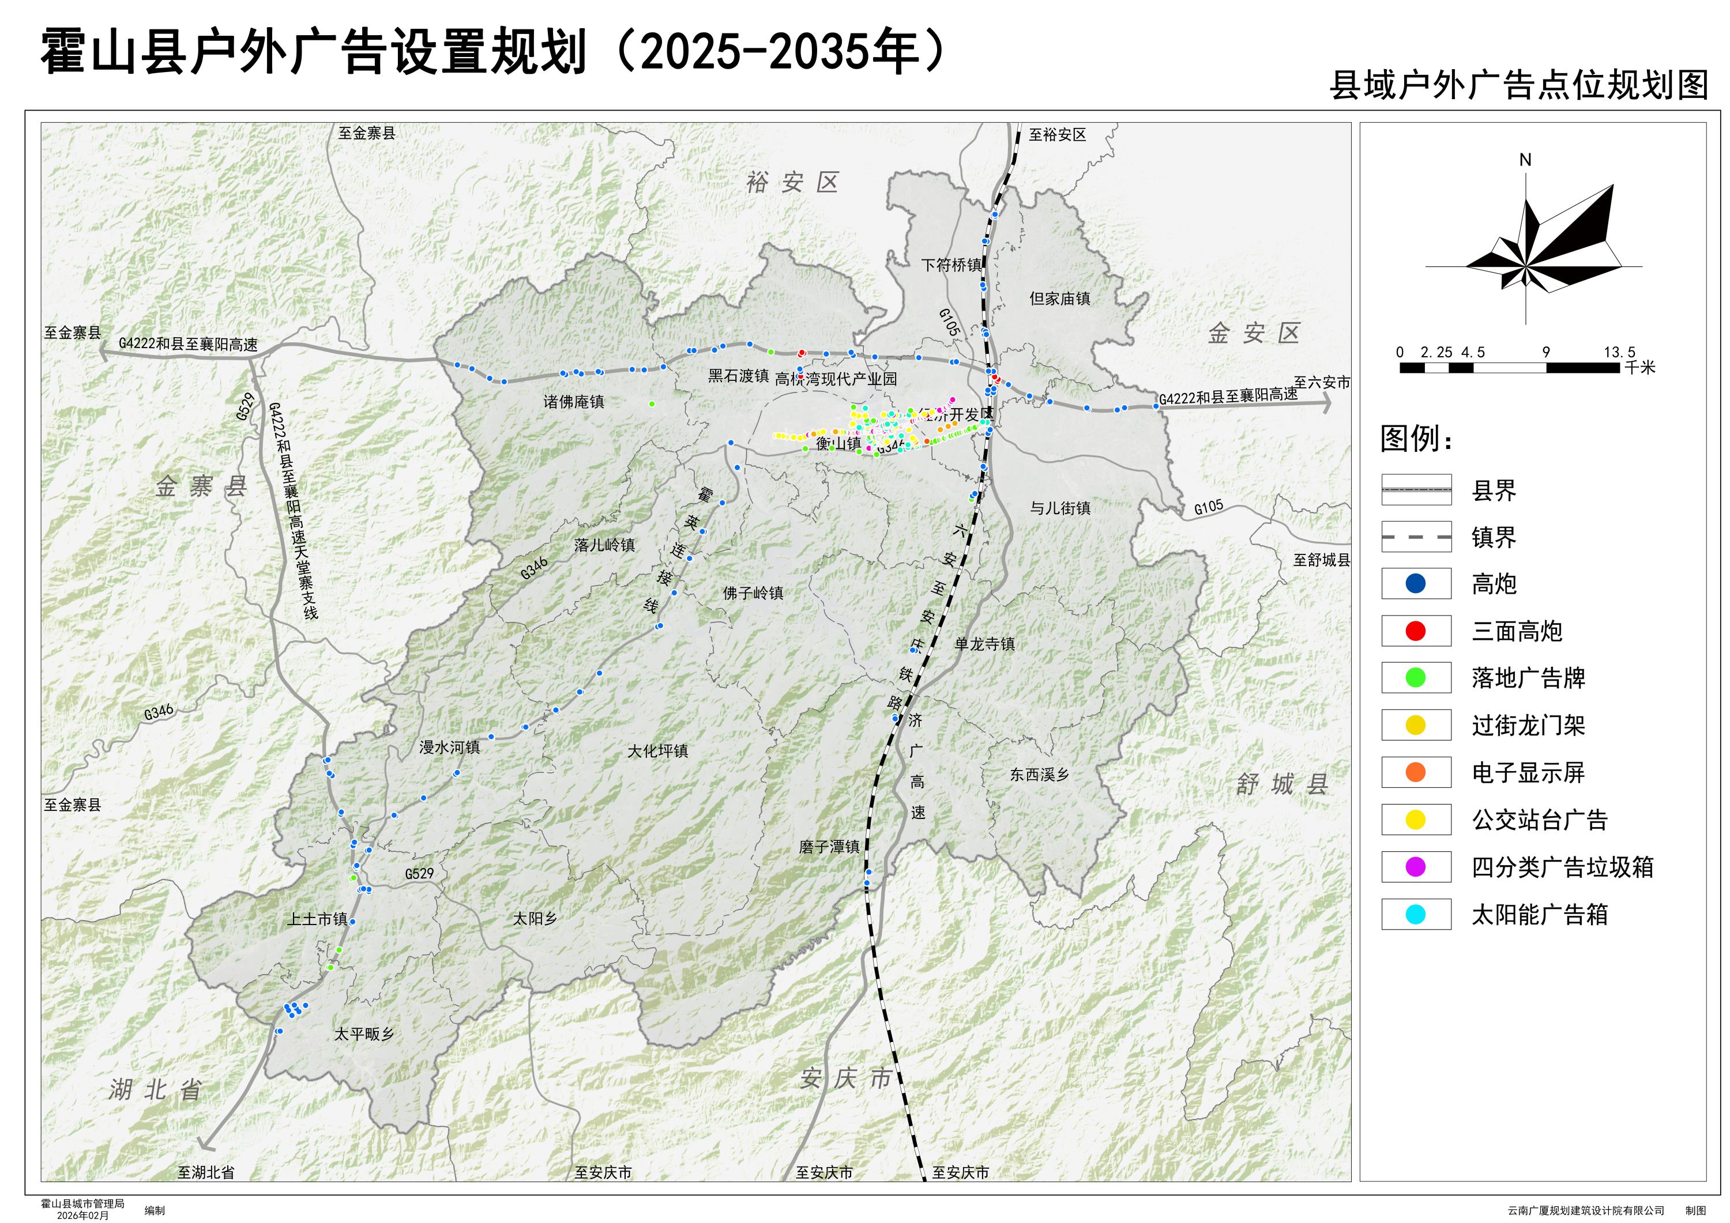This screenshot has height=1223, width=1730.
Task: Click the red 三面高炮 legend dot
Action: click(1416, 631)
